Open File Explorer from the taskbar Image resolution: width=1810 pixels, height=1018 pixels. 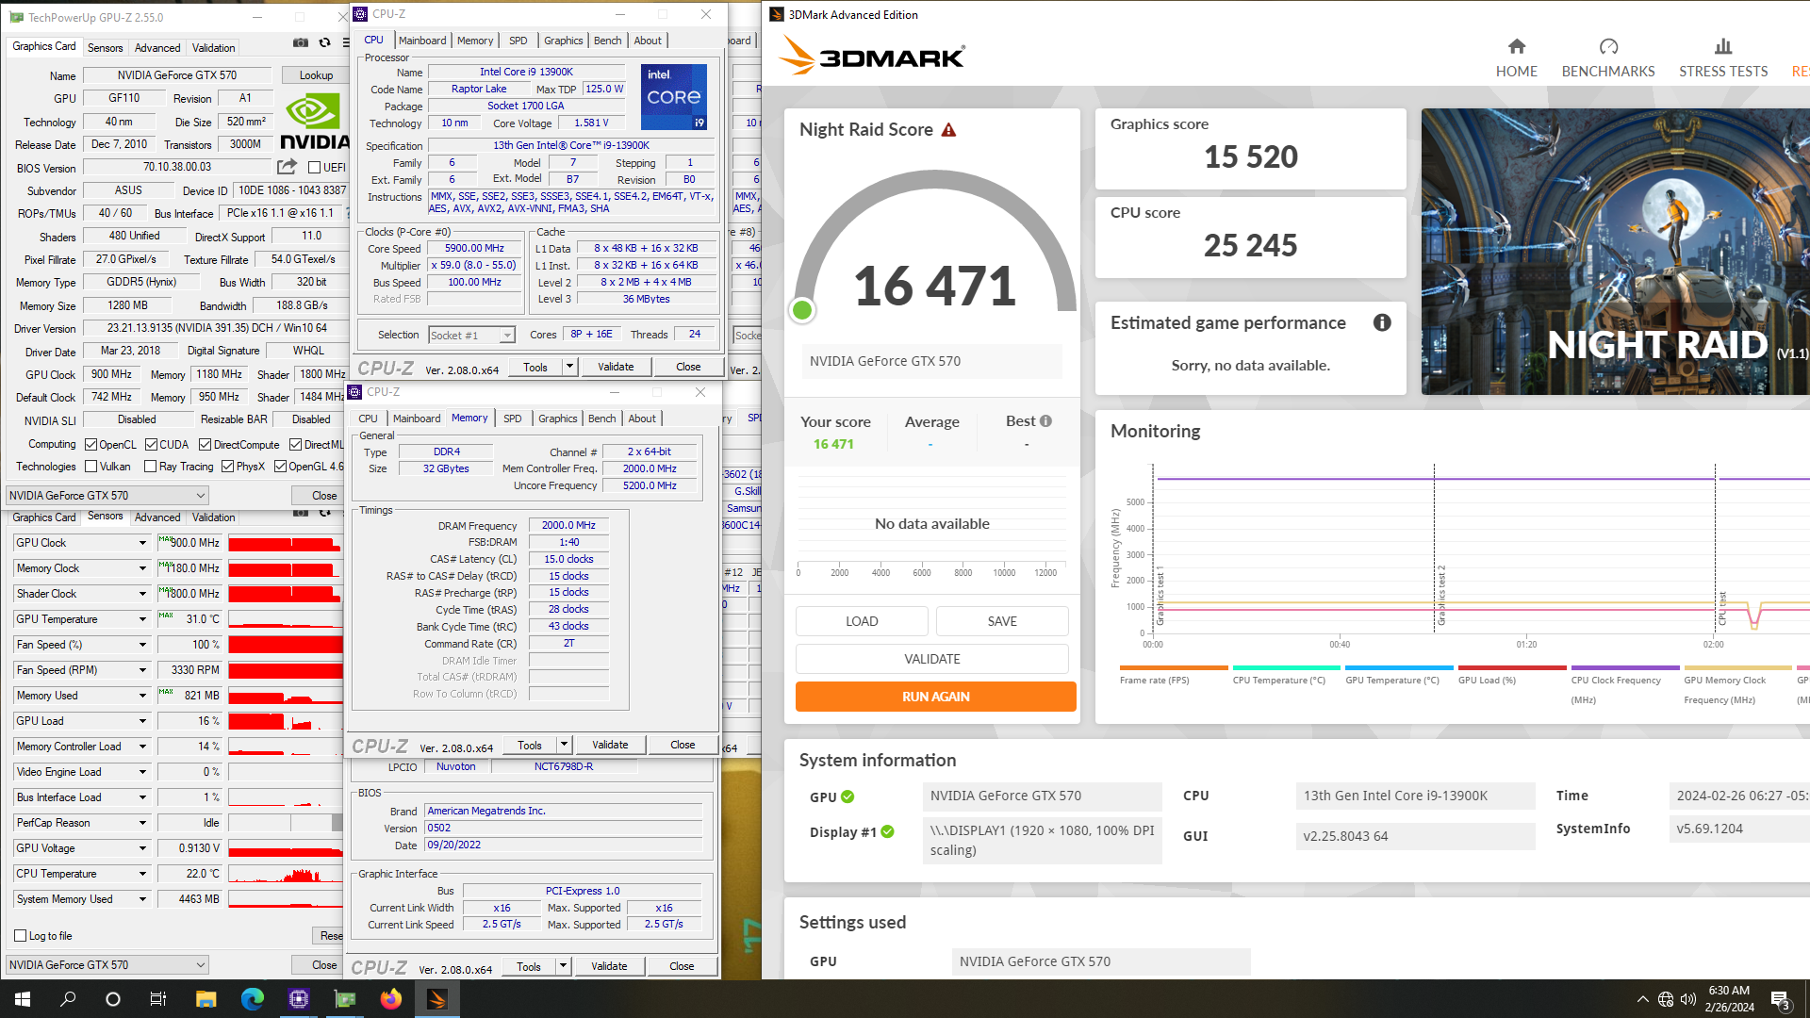tap(206, 999)
